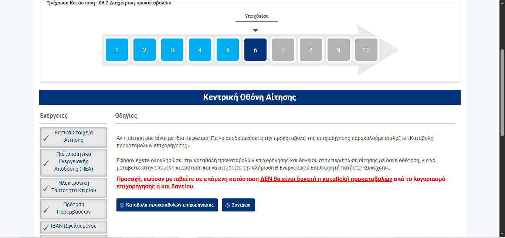Screen dimensions: 505x238
Task: Select step 8 in the progress arrow
Action: click(311, 50)
